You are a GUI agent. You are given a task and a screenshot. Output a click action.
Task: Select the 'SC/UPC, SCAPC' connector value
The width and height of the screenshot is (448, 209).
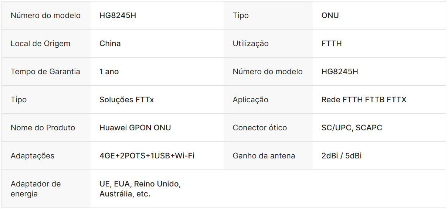click(352, 128)
